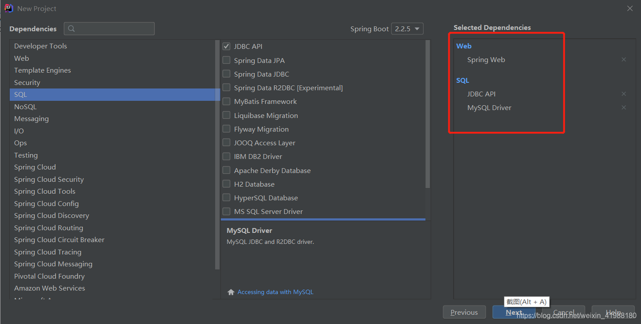This screenshot has height=324, width=641.
Task: Check the Liquibase Migration checkbox
Action: coord(227,115)
